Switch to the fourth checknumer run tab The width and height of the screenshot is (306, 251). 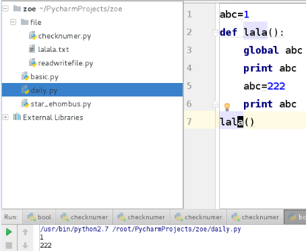255,217
